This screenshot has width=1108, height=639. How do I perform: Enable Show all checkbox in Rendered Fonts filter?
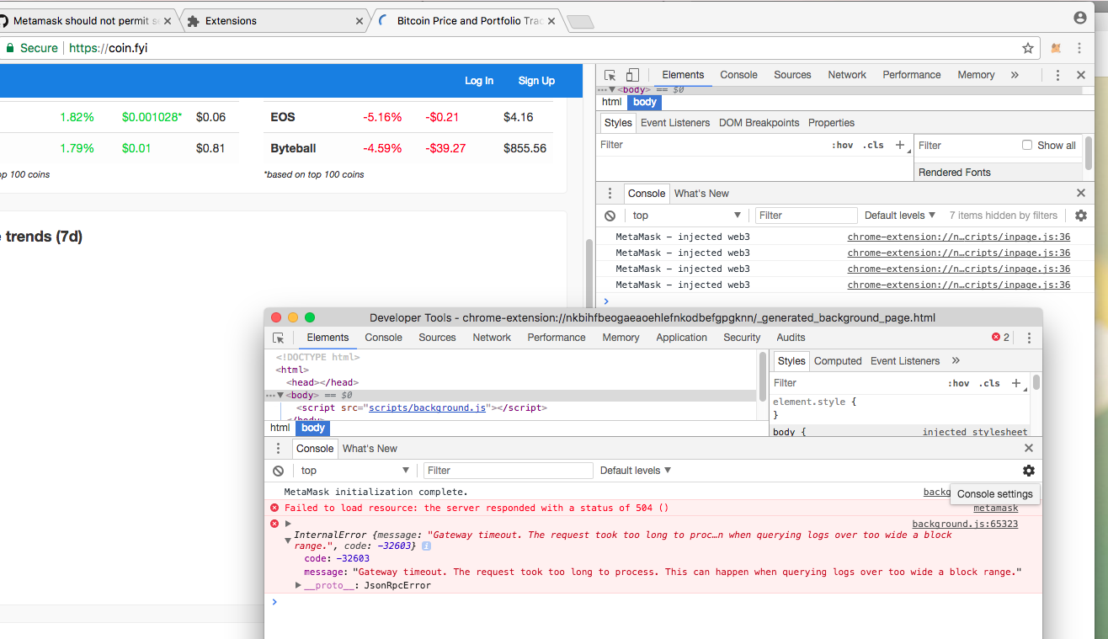coord(1027,145)
